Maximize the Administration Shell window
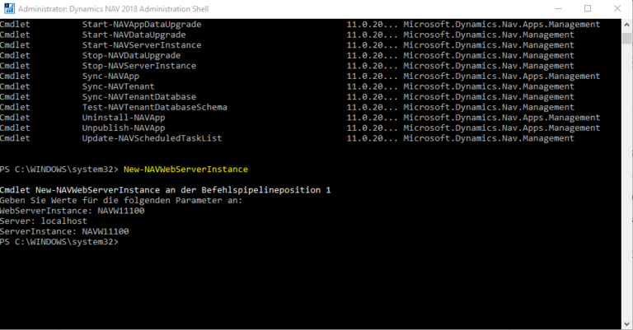Viewport: 633px width, 330px height. pos(588,8)
